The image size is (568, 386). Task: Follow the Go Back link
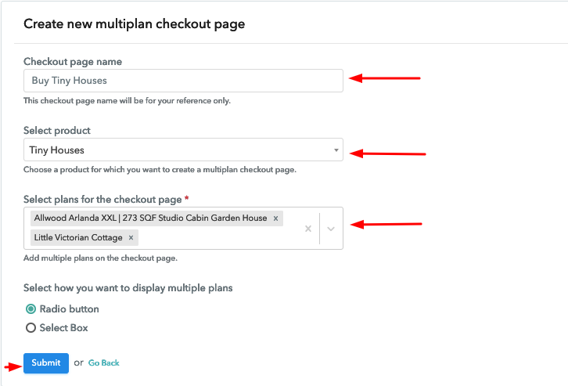[103, 363]
